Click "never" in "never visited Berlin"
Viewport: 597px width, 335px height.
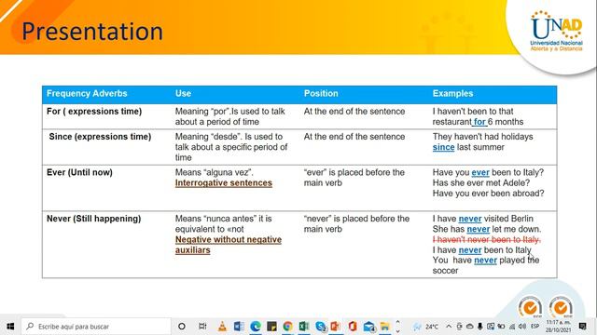tap(470, 219)
